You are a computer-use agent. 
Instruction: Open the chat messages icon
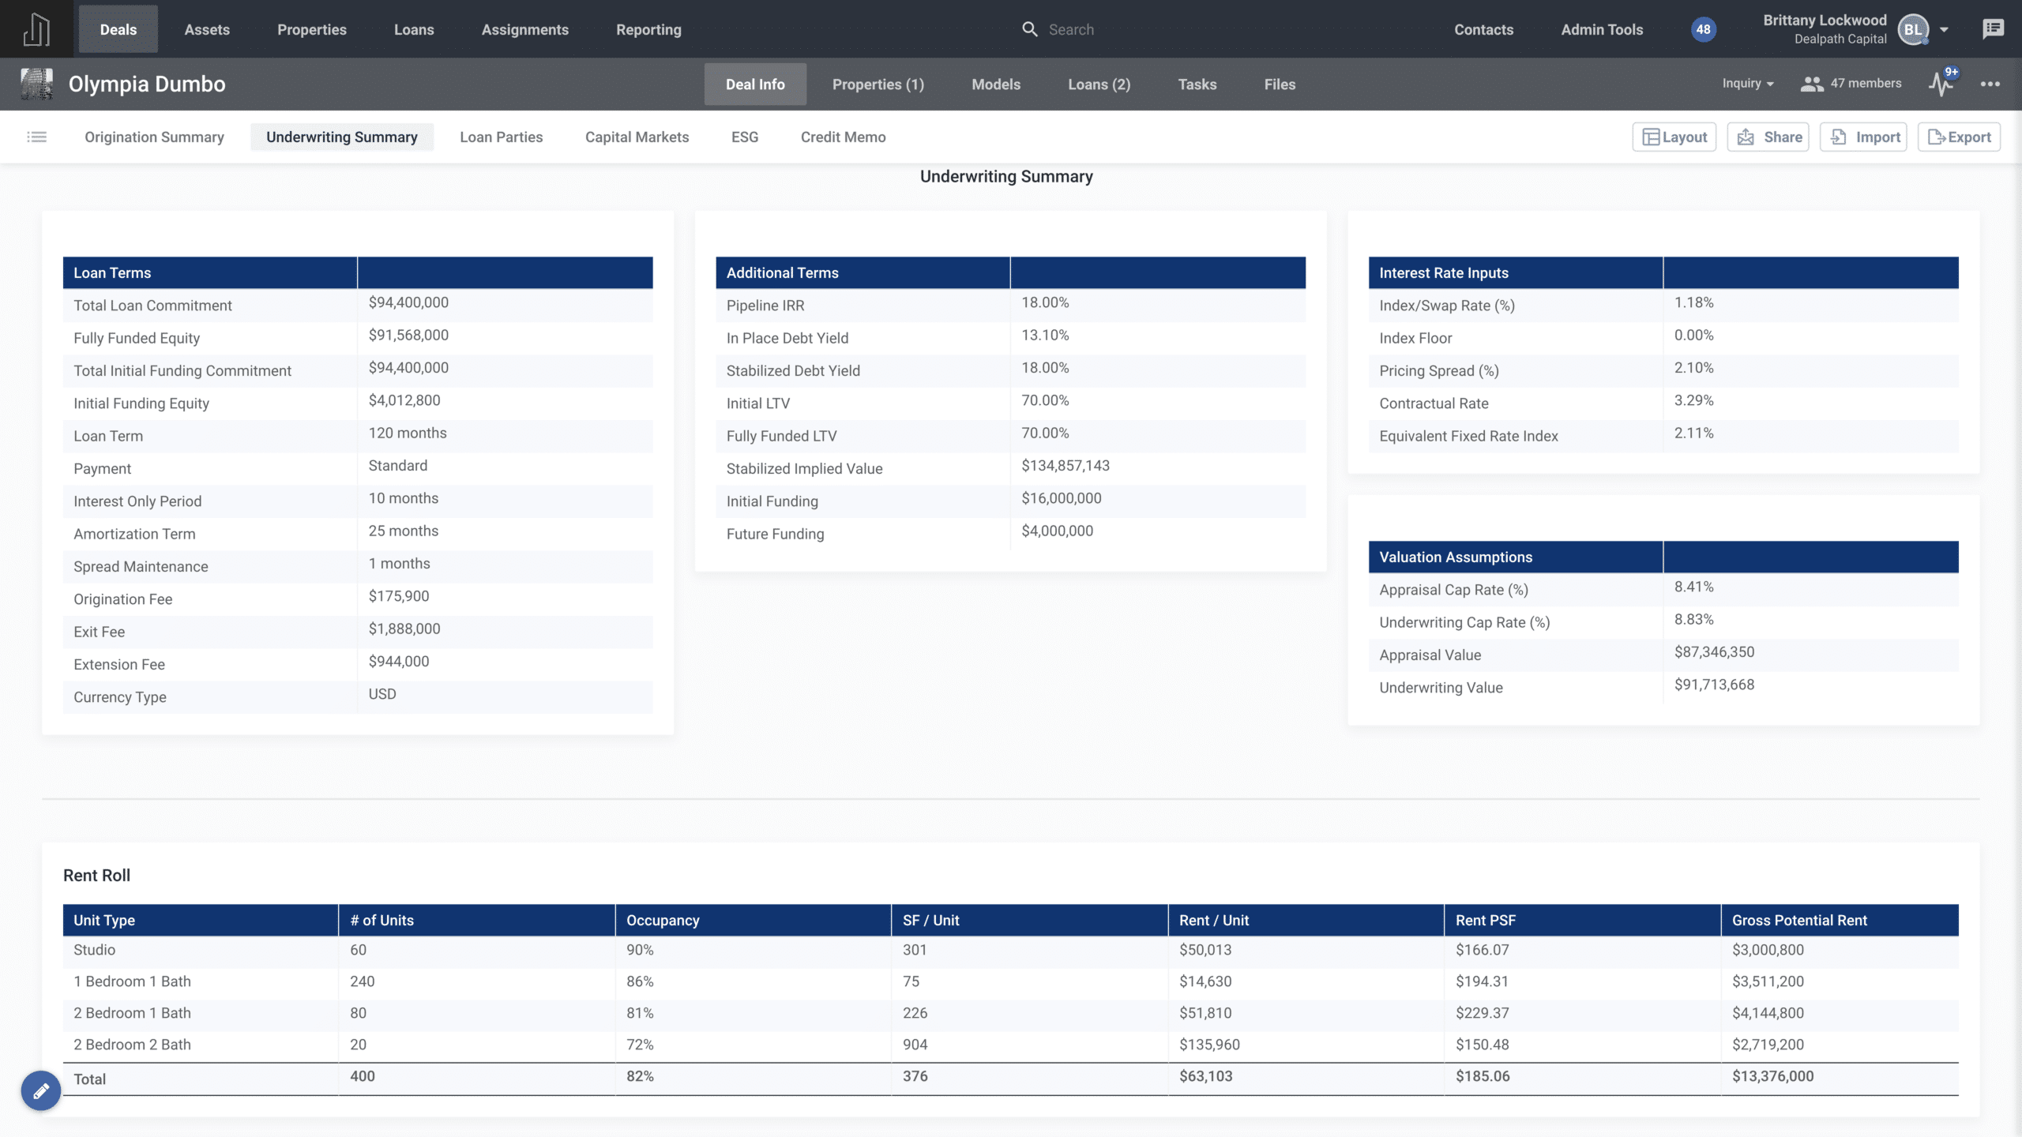(1993, 29)
